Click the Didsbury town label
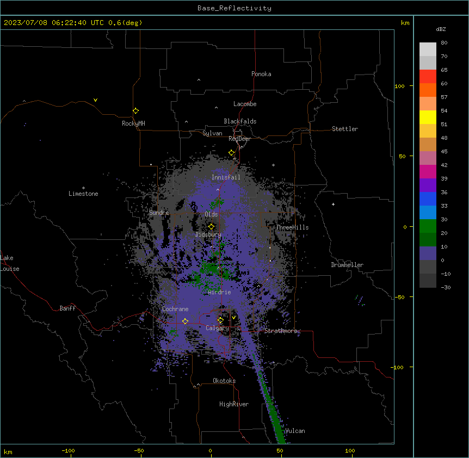The image size is (469, 458). tap(208, 234)
